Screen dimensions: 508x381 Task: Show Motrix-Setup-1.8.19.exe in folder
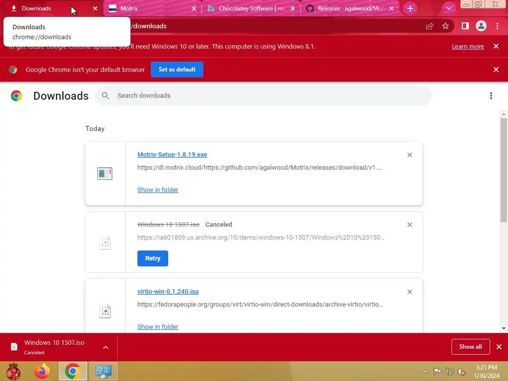pyautogui.click(x=158, y=190)
